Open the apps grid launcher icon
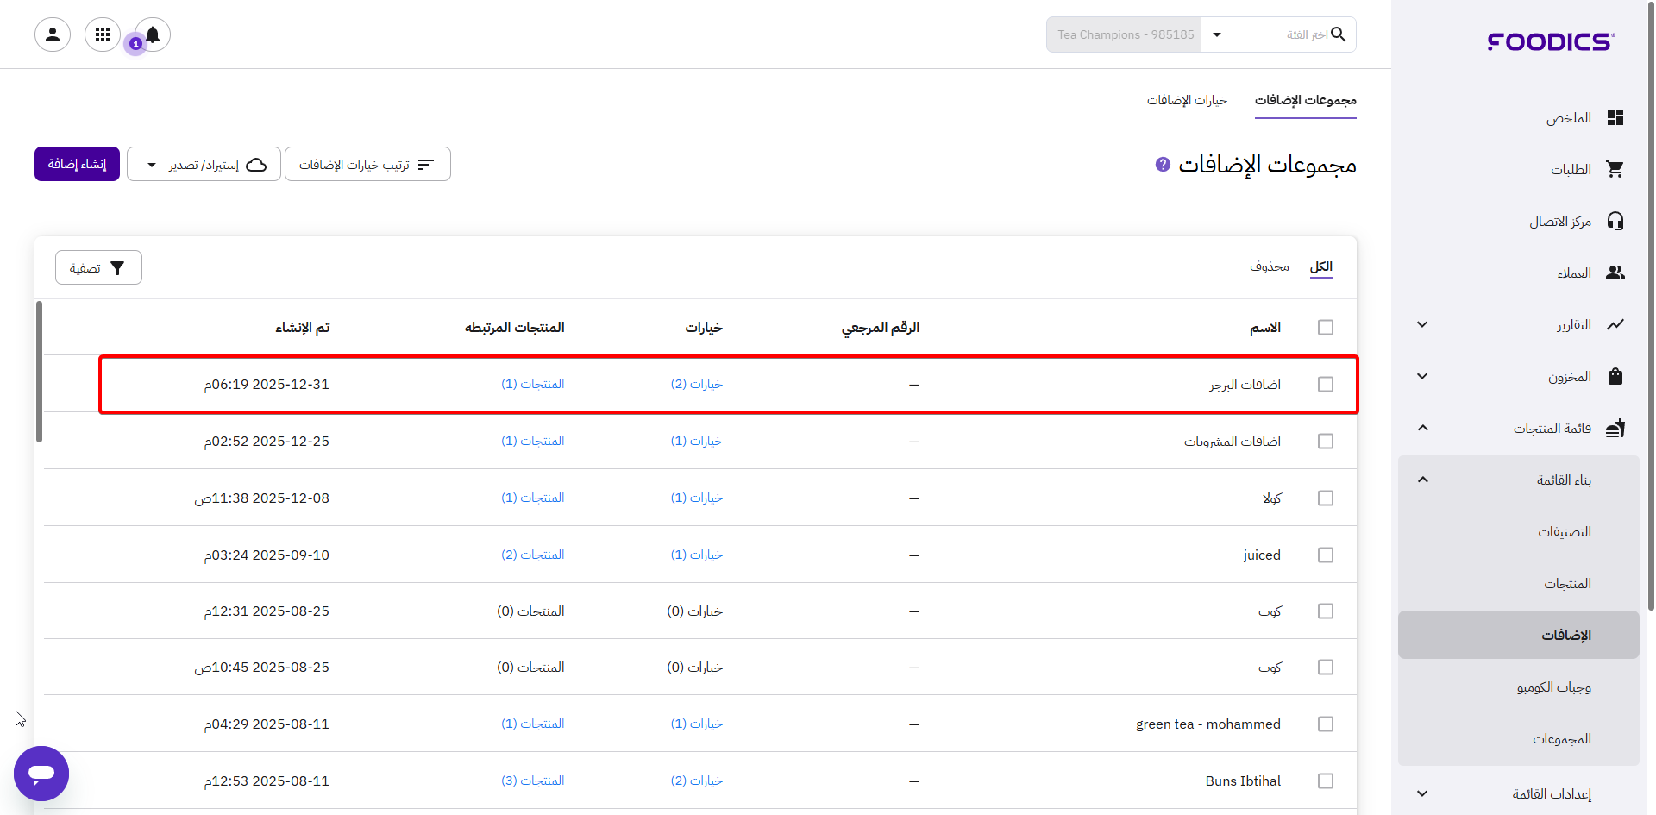The width and height of the screenshot is (1656, 815). (103, 34)
